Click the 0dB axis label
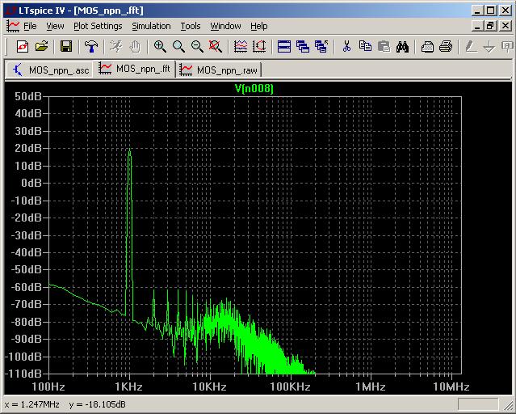The height and width of the screenshot is (414, 516). [x=31, y=183]
